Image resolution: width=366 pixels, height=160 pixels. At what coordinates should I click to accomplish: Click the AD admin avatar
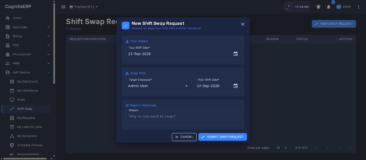point(339,7)
